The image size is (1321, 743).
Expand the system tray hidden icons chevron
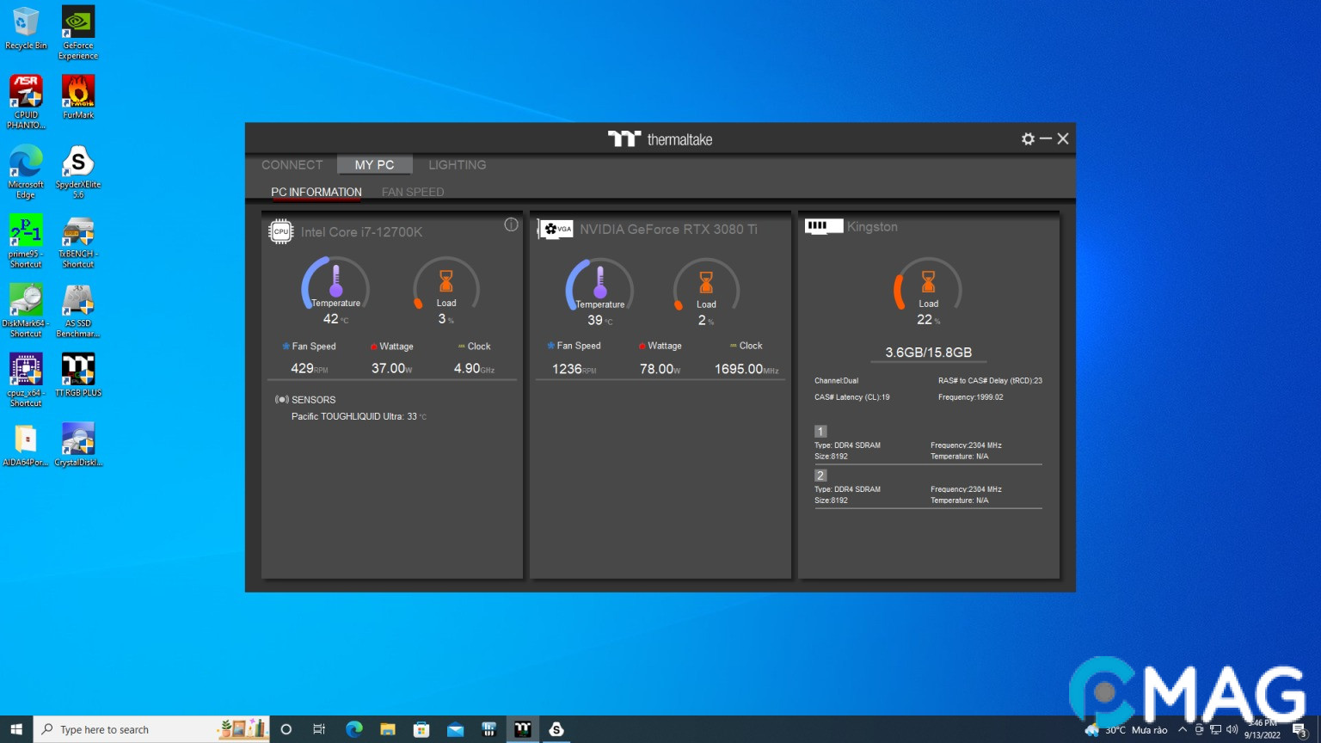pyautogui.click(x=1183, y=729)
